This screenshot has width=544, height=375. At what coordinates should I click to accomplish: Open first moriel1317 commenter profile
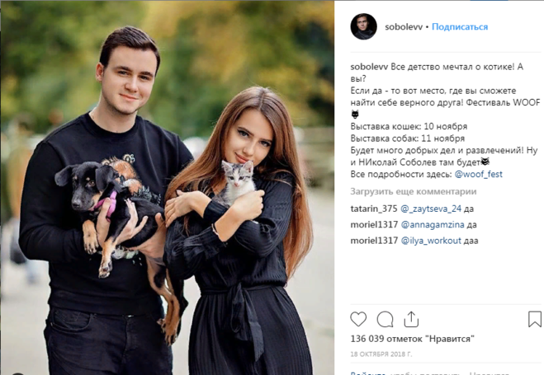[x=374, y=225]
